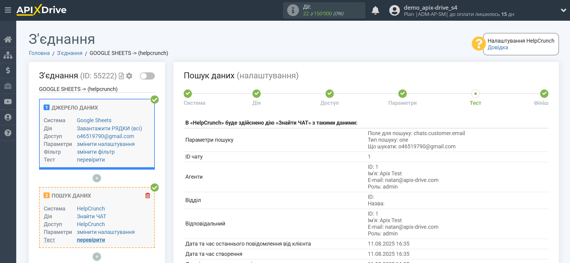Click the ApiX-Drive logo

41,10
